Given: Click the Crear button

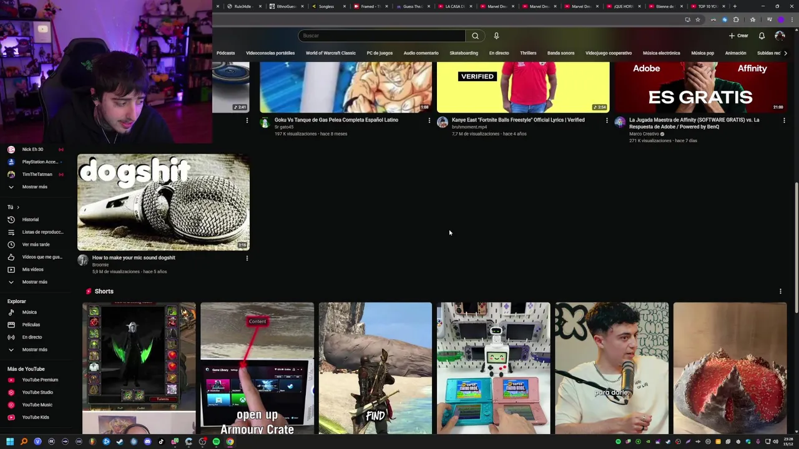Looking at the screenshot, I should coord(738,36).
